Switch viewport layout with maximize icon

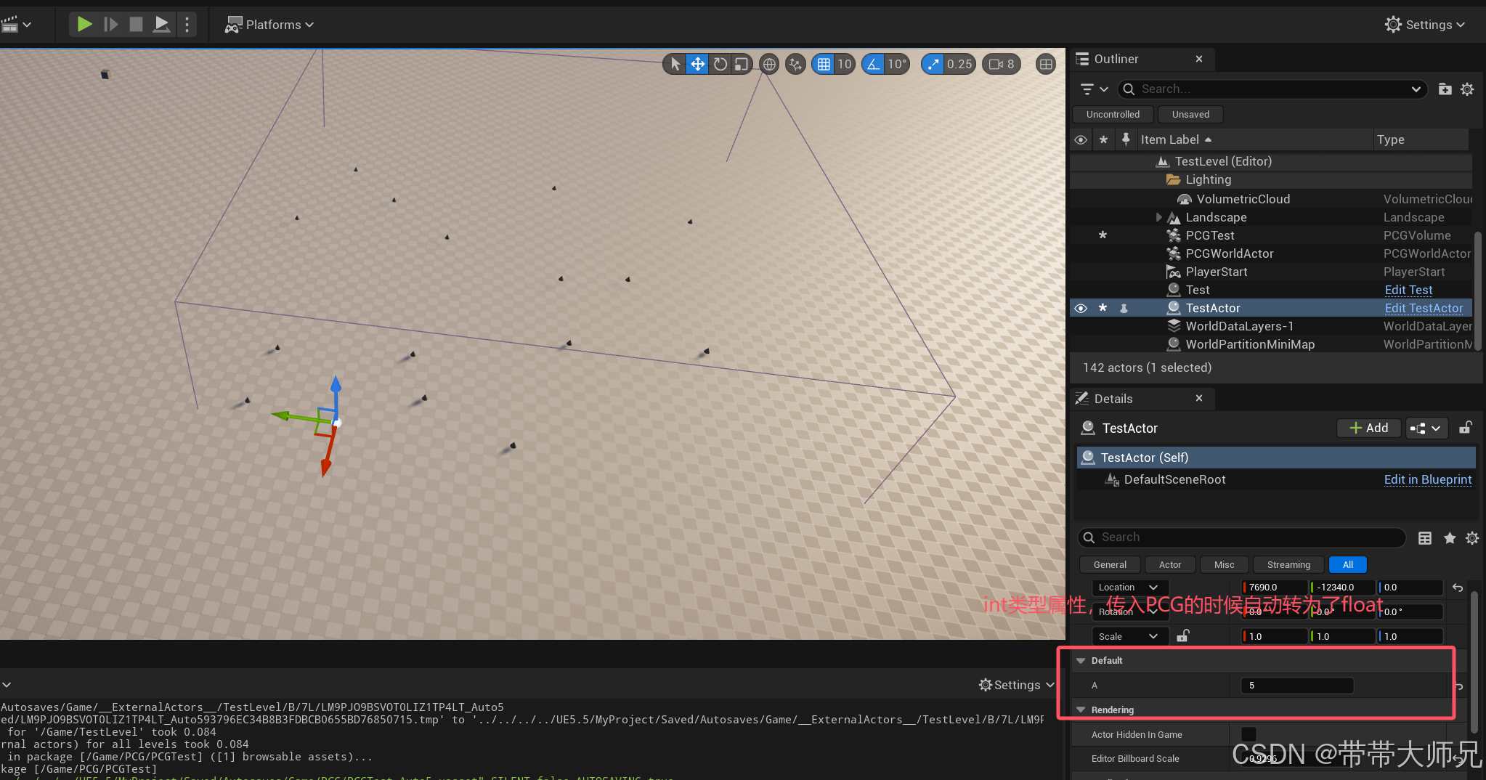click(x=1046, y=64)
